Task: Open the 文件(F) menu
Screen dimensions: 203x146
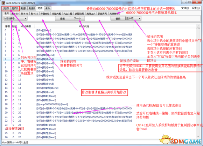Action: click(x=185, y=8)
